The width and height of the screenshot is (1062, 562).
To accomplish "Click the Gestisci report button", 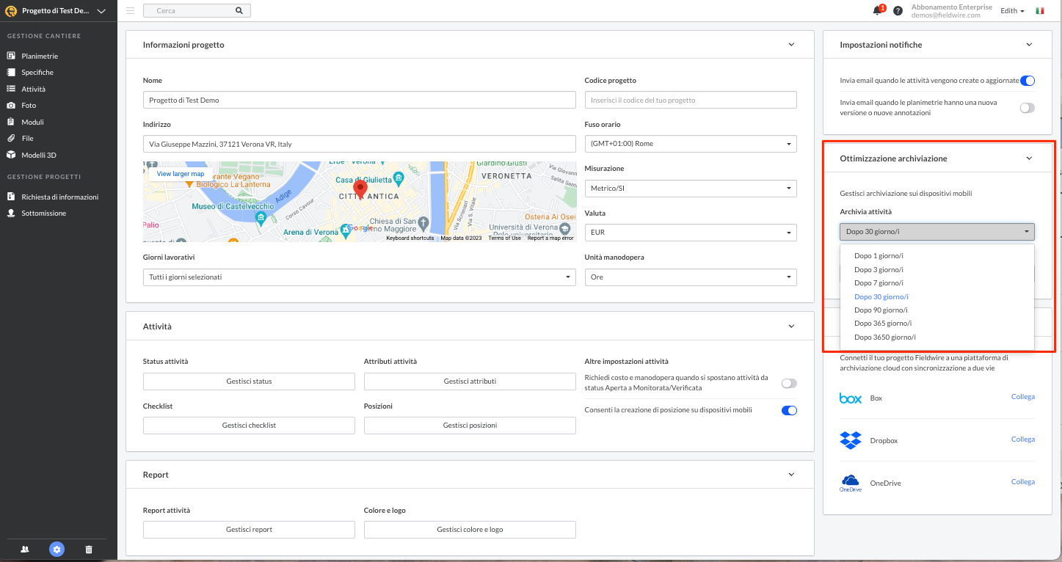I will (249, 530).
